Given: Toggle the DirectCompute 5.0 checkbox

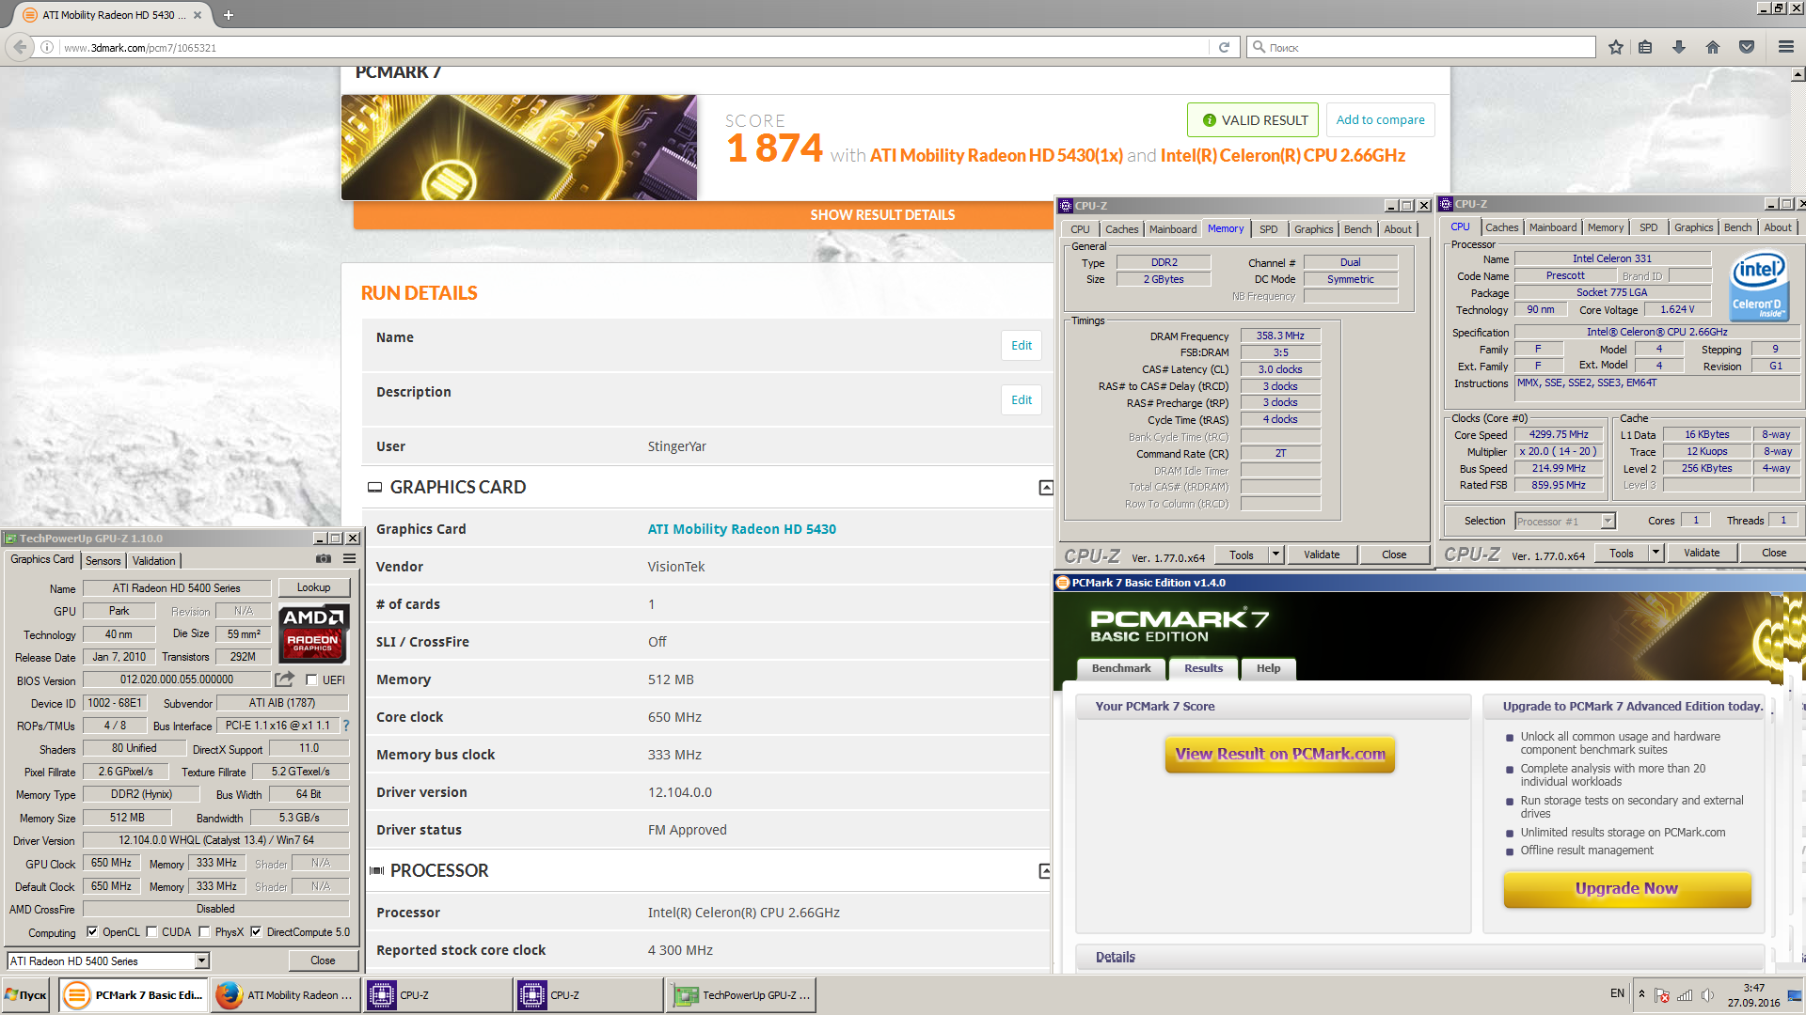Looking at the screenshot, I should coord(256,932).
